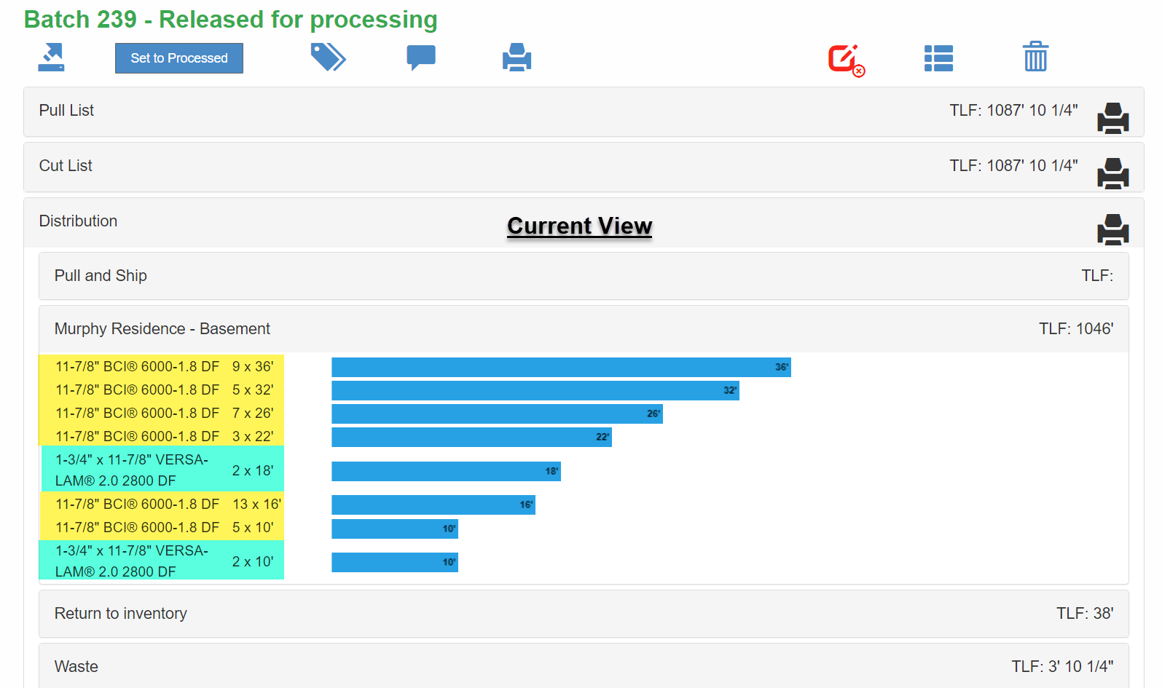Delete batch using the trash icon
Screen dimensions: 1162x688
click(x=1035, y=57)
